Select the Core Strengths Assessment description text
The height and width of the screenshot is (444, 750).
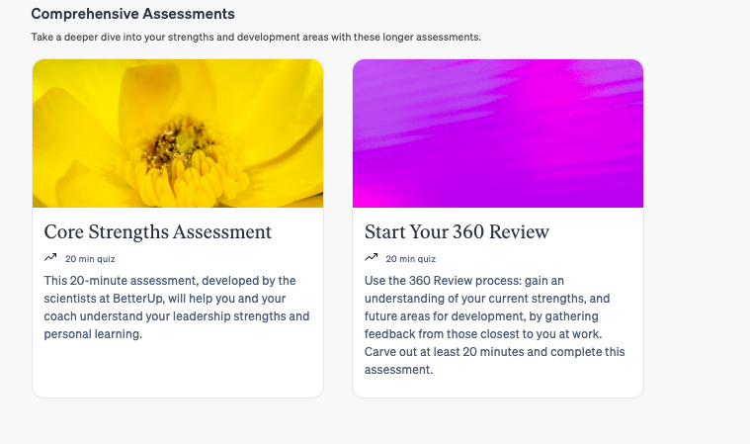[x=177, y=308]
